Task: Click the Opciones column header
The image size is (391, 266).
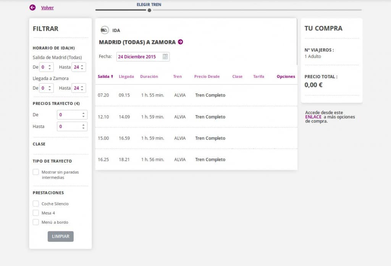Action: tap(286, 76)
